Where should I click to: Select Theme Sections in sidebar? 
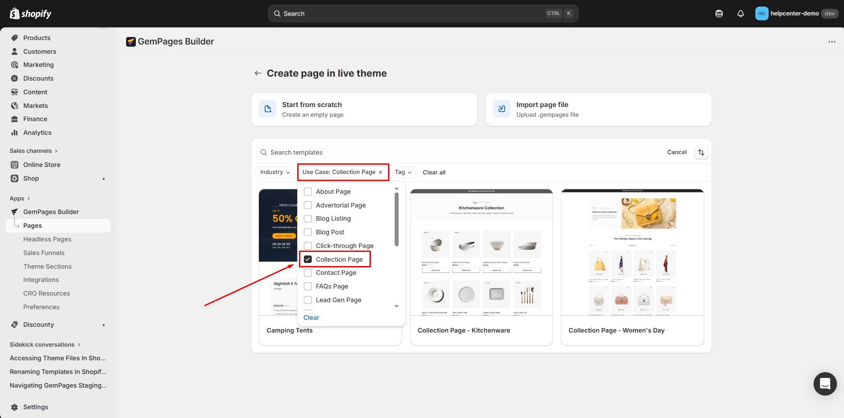pos(47,266)
